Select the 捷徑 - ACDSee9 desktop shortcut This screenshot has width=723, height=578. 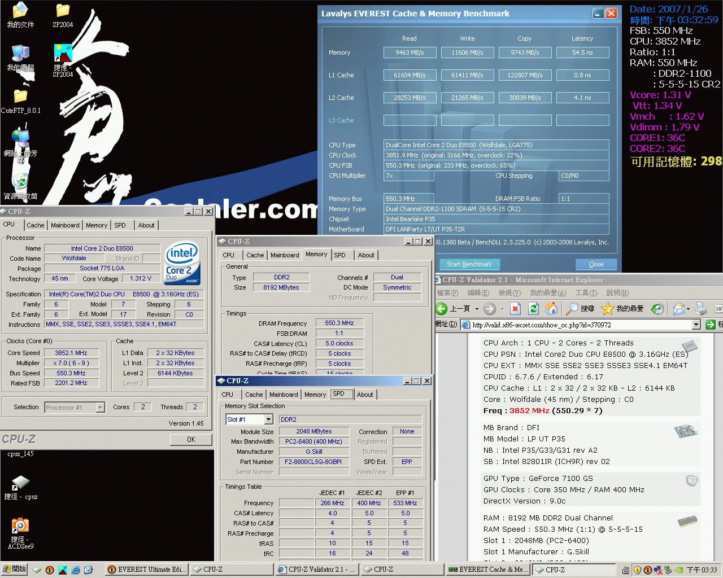pos(20,533)
